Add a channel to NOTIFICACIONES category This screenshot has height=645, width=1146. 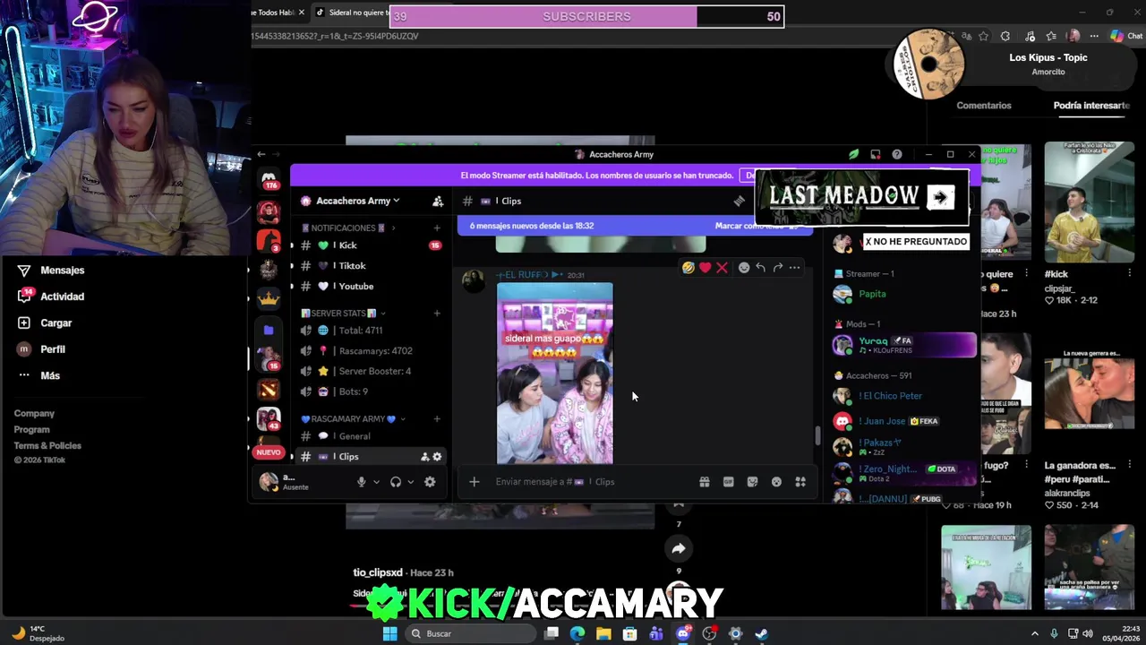[437, 228]
